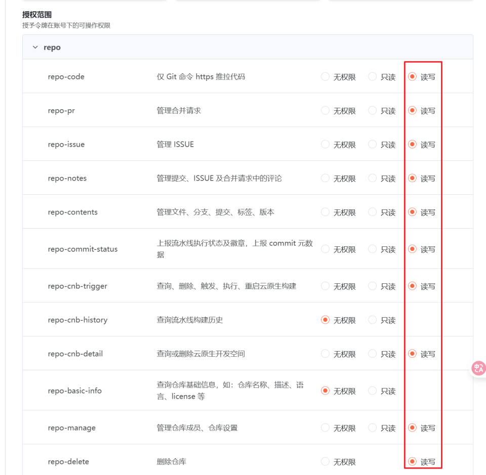This screenshot has height=475, width=486.
Task: Select 读写 for repo-contents
Action: click(x=412, y=212)
